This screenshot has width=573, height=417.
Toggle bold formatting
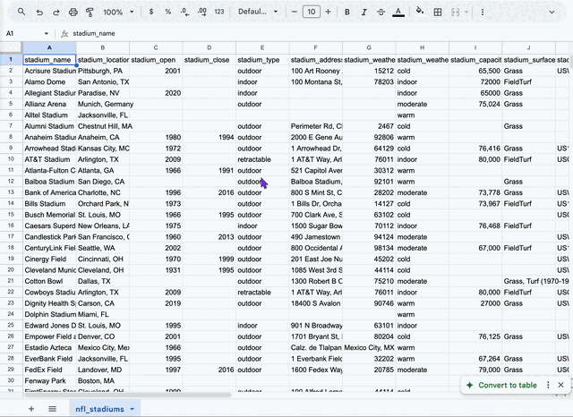pos(347,12)
